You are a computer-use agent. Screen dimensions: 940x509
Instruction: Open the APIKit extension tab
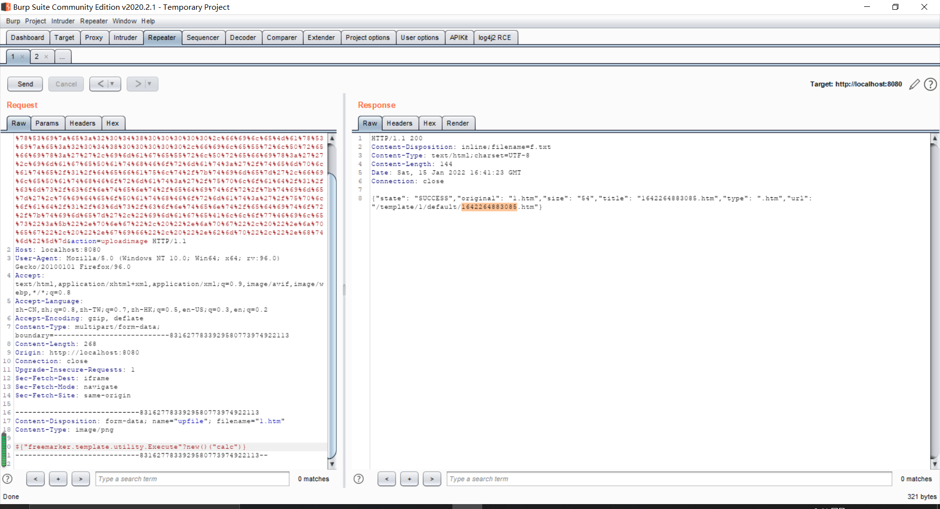point(459,38)
